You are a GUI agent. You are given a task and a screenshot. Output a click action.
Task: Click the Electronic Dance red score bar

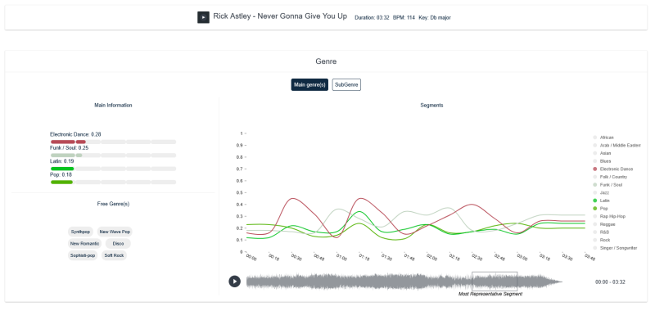[68, 142]
